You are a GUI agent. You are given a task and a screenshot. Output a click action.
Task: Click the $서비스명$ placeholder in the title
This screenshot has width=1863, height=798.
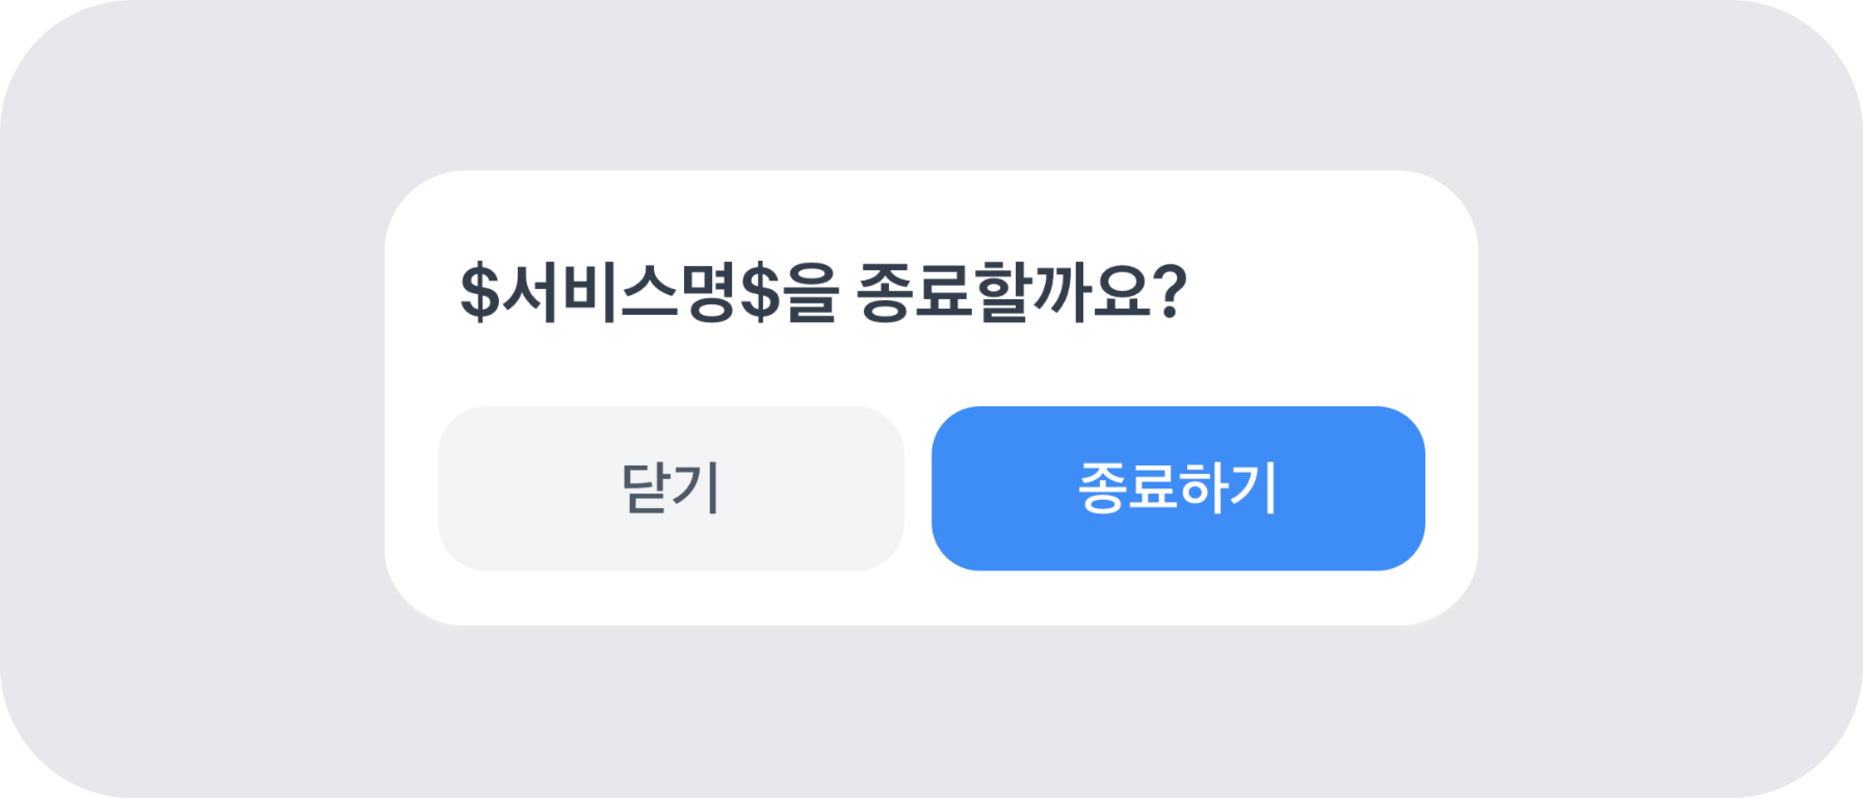click(621, 292)
